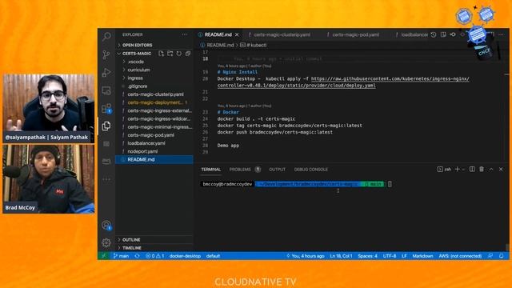Open additional activity bar views ellipsis

(x=106, y=179)
